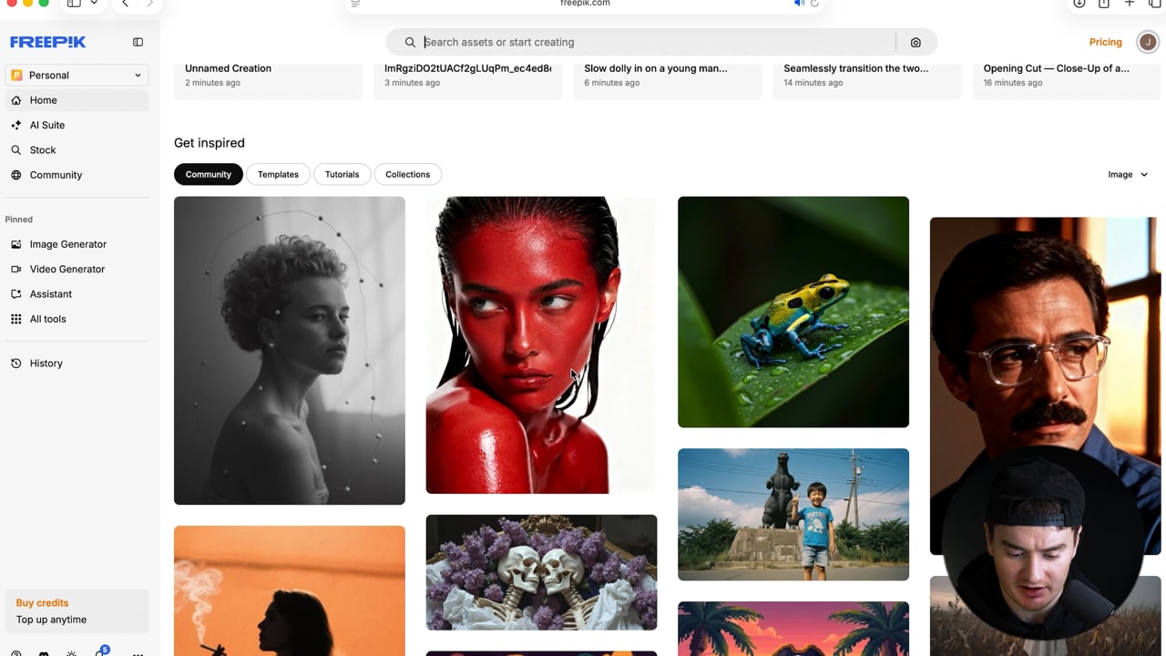Image resolution: width=1166 pixels, height=656 pixels.
Task: Launch the pinned Video Generator
Action: coord(77,269)
